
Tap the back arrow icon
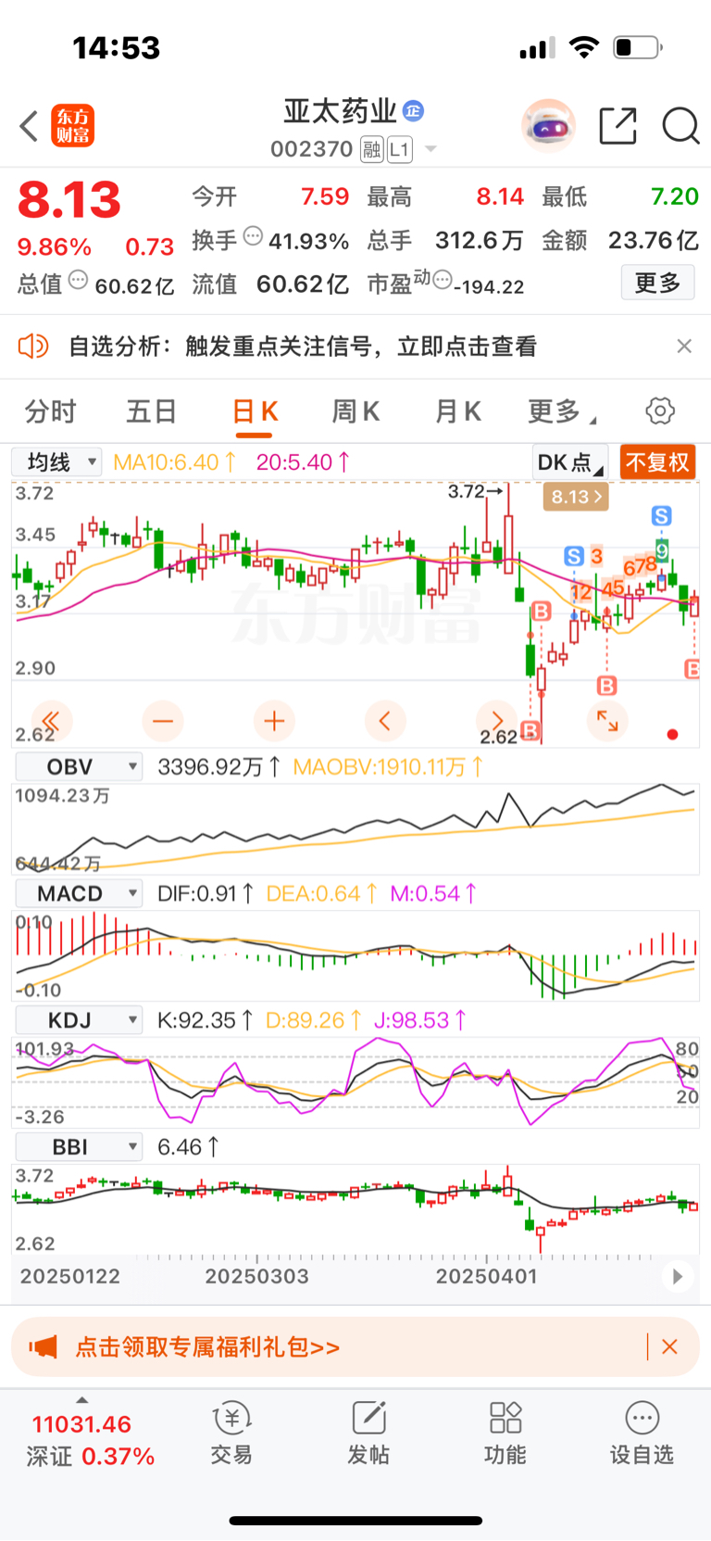[x=29, y=126]
